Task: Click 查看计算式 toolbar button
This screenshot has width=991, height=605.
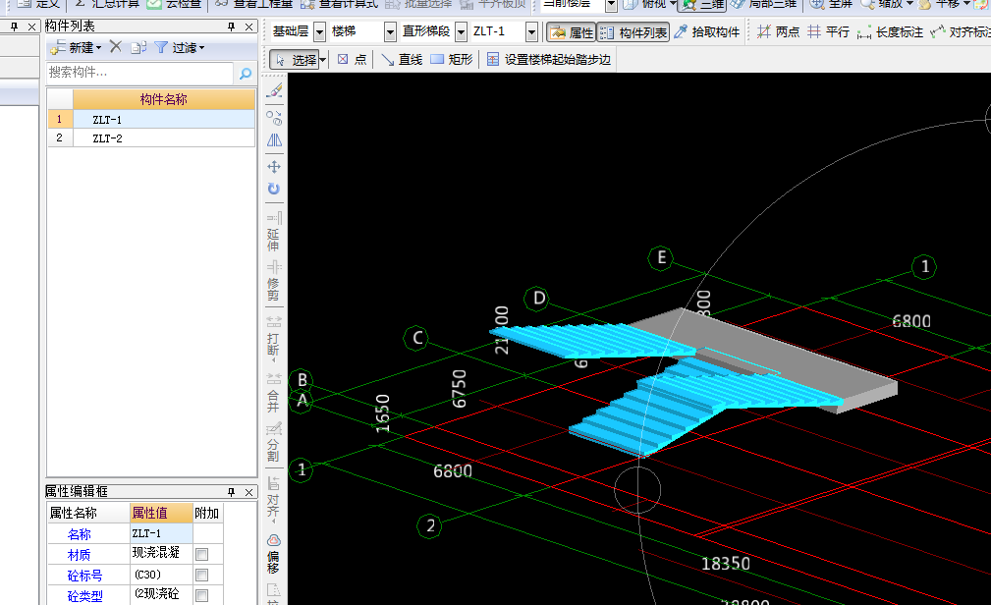Action: click(340, 4)
